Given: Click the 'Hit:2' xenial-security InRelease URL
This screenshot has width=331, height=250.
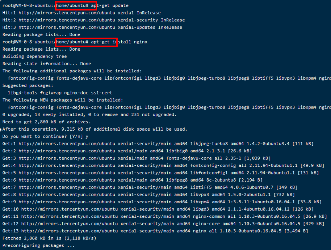Looking at the screenshot, I should click(67, 20).
